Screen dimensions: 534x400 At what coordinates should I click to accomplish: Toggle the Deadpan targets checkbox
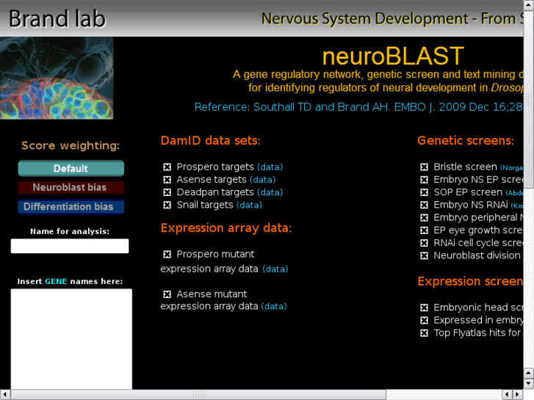coord(167,192)
